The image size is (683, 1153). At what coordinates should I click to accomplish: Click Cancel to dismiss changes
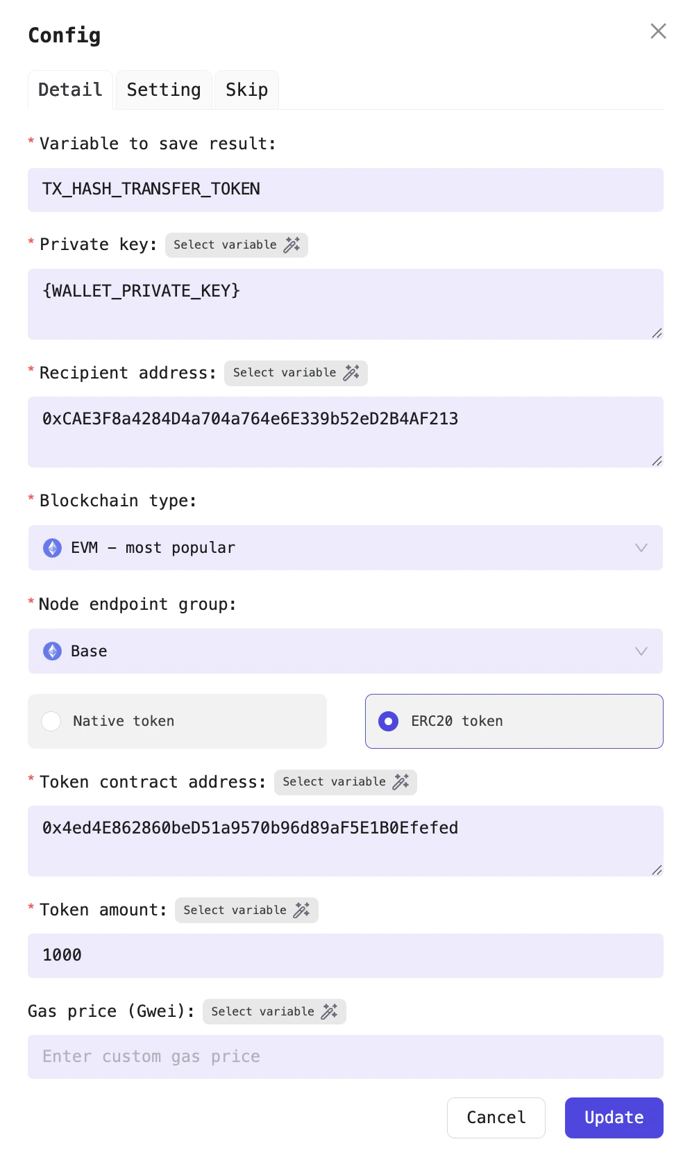[x=496, y=1118]
